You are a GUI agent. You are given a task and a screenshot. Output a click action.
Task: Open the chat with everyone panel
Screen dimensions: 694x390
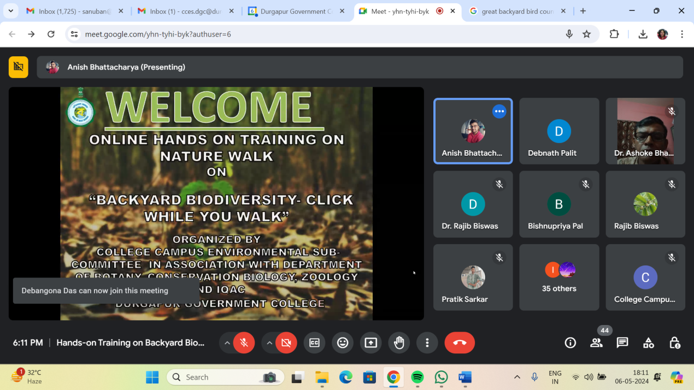pyautogui.click(x=622, y=342)
